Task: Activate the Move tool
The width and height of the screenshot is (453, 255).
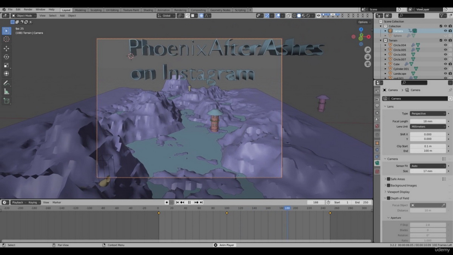Action: [6, 49]
